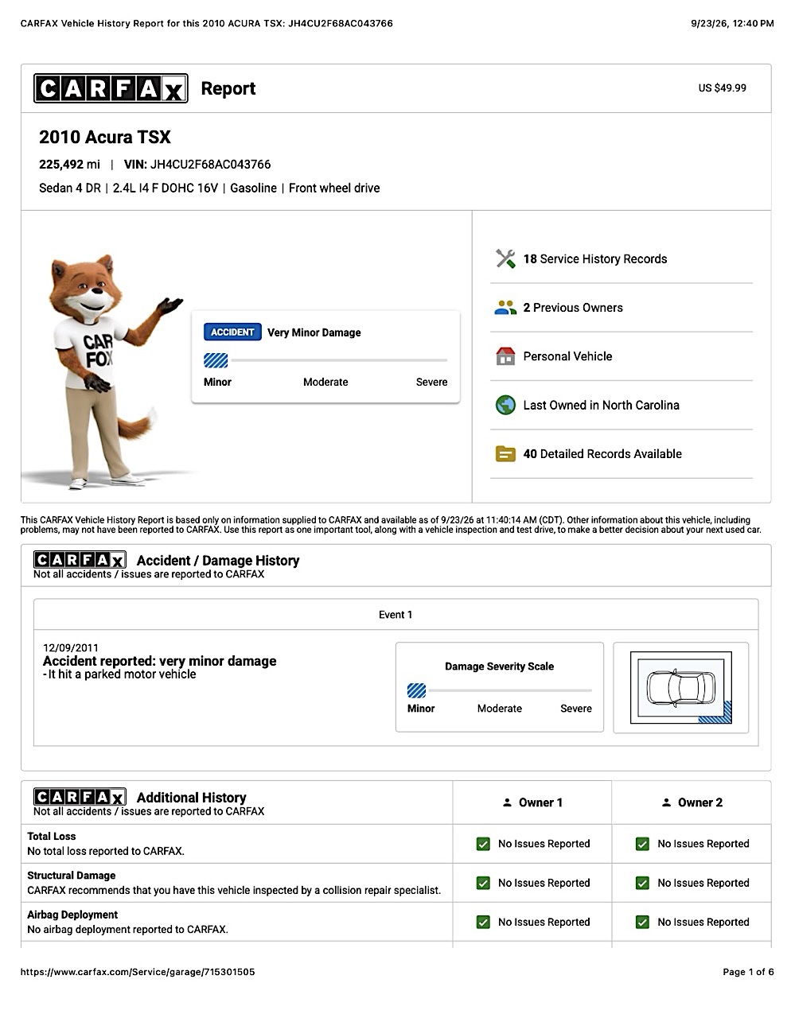The width and height of the screenshot is (791, 1018).
Task: Click '2 Previous Owners' text
Action: [x=573, y=308]
